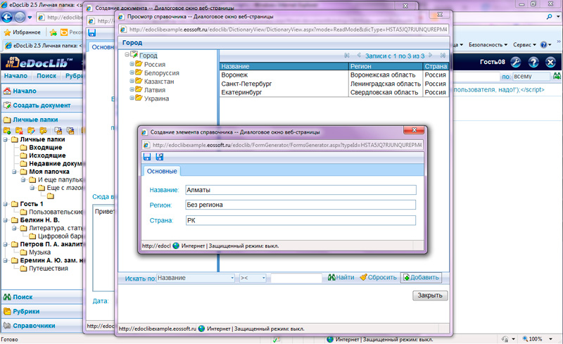This screenshot has height=344, width=563.
Task: Go to first page of the Город records
Action: tap(346, 56)
